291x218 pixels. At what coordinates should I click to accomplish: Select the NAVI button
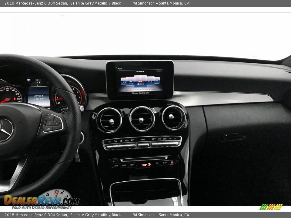point(116,166)
